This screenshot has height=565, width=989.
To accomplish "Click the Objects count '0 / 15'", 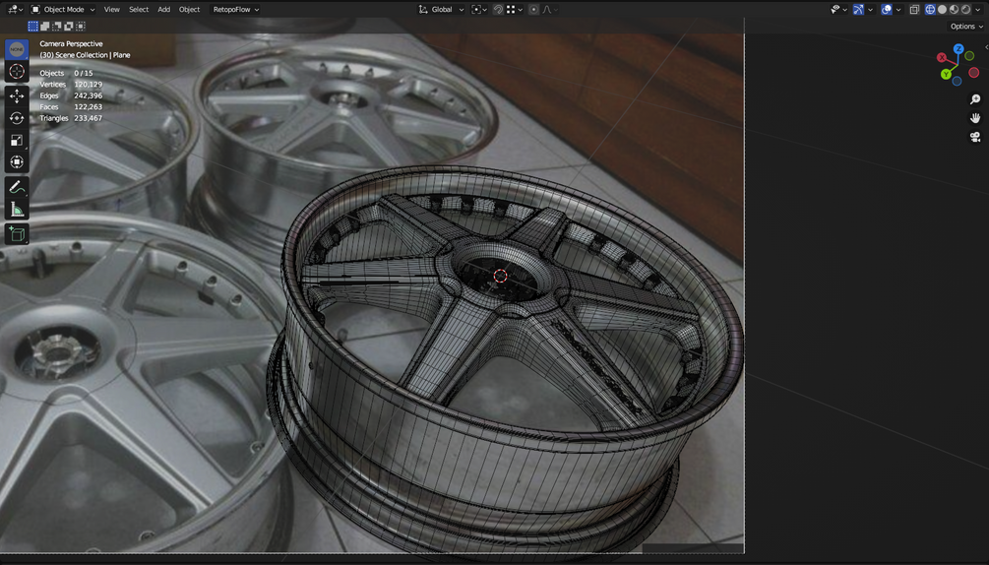I will (x=84, y=73).
